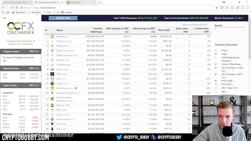Click the Ethereum logo icon
The image size is (251, 141).
coord(52,41)
